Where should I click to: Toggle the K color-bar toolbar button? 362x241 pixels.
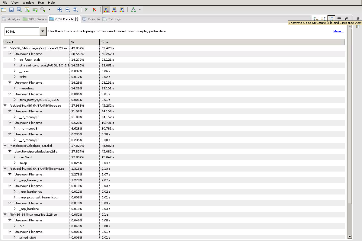point(106,10)
